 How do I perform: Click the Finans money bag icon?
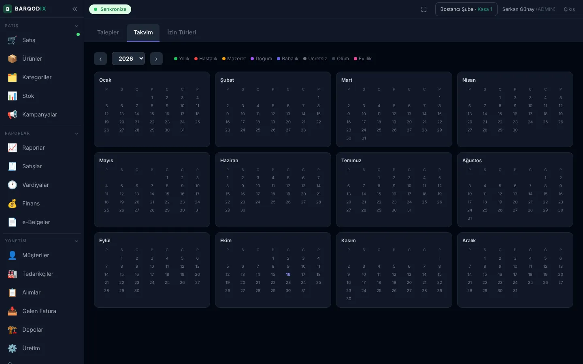pos(12,203)
